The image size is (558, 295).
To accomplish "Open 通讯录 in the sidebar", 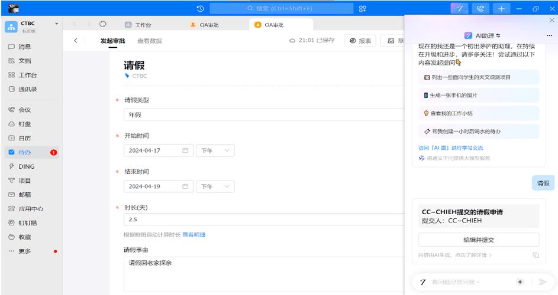I will point(32,89).
